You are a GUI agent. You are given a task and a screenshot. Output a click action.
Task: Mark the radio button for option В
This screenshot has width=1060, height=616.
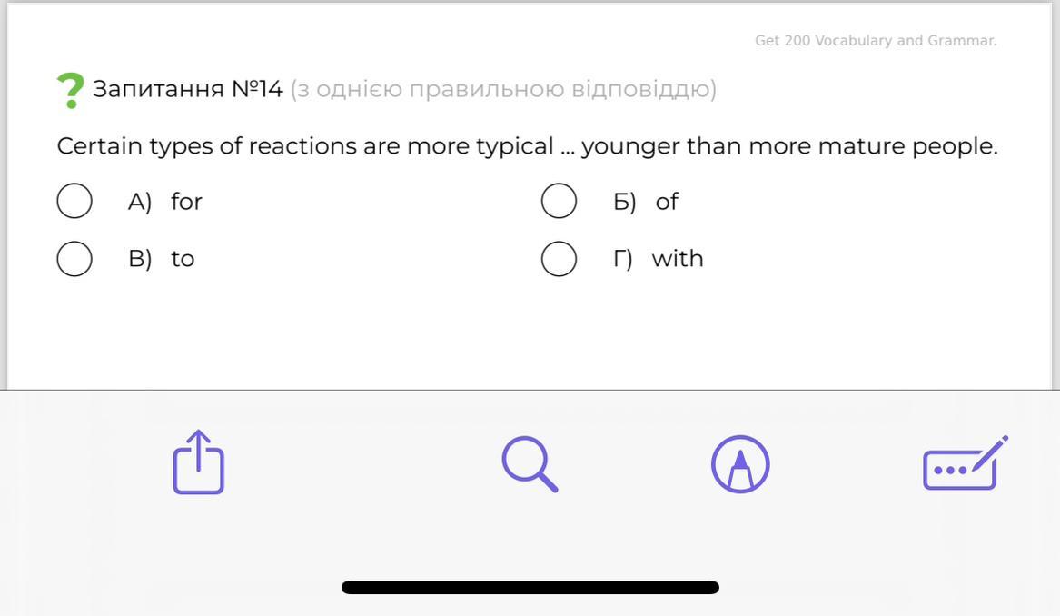point(74,259)
